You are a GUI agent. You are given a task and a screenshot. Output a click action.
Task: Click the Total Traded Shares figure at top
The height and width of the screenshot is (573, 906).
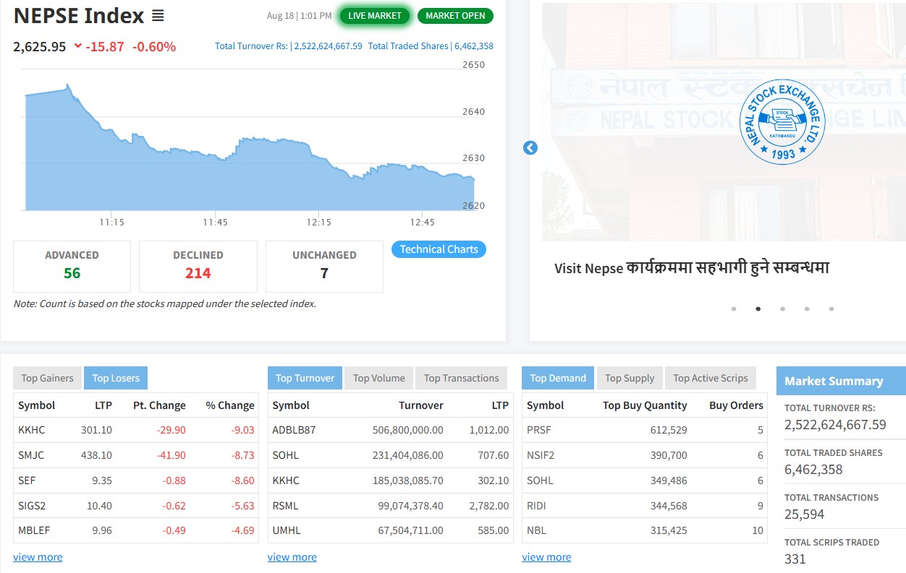pyautogui.click(x=431, y=46)
